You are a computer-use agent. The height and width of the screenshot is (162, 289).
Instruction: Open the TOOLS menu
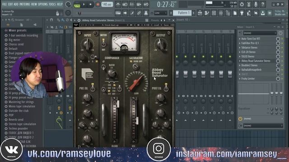(52, 4)
